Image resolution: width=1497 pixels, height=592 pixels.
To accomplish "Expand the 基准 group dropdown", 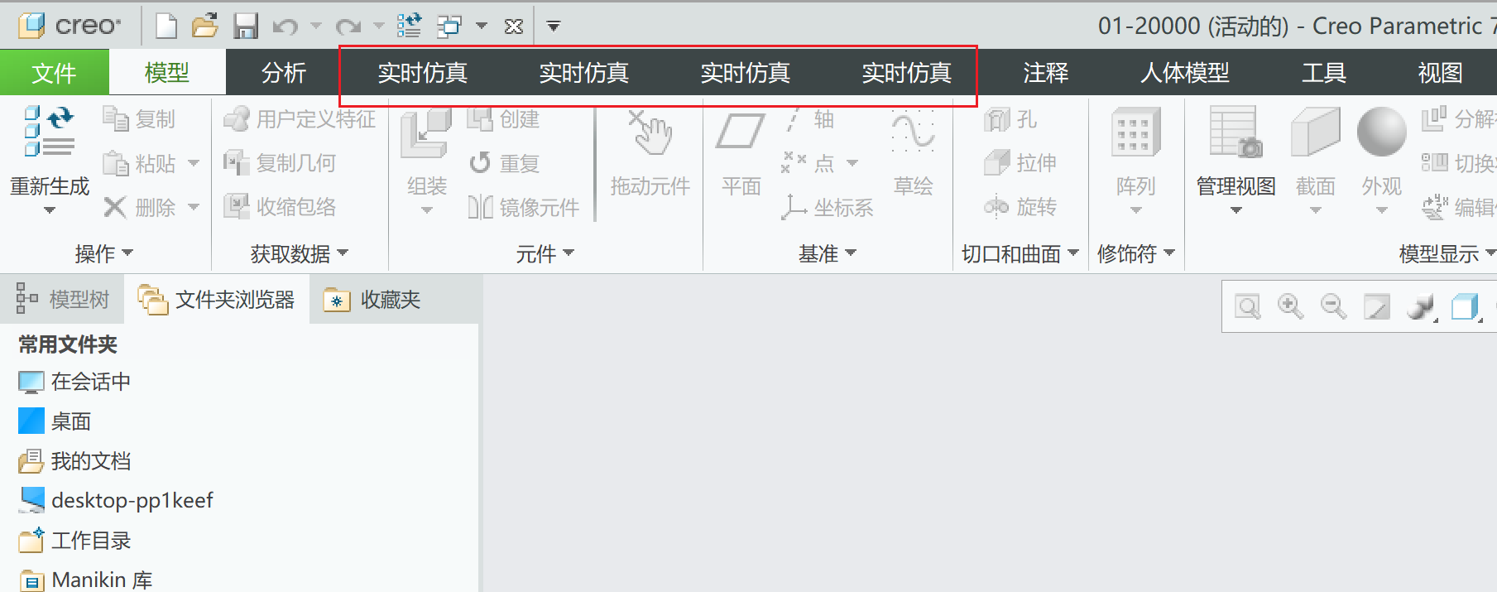I will (x=827, y=253).
